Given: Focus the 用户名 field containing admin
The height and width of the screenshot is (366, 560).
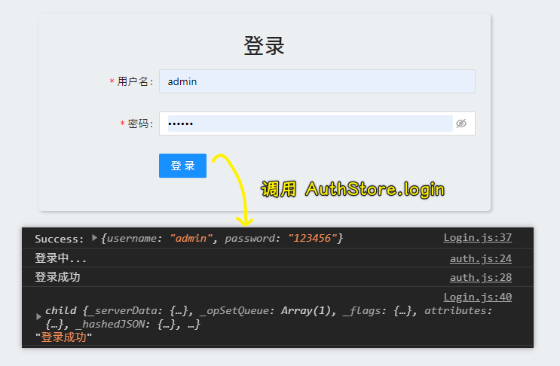Looking at the screenshot, I should 317,81.
